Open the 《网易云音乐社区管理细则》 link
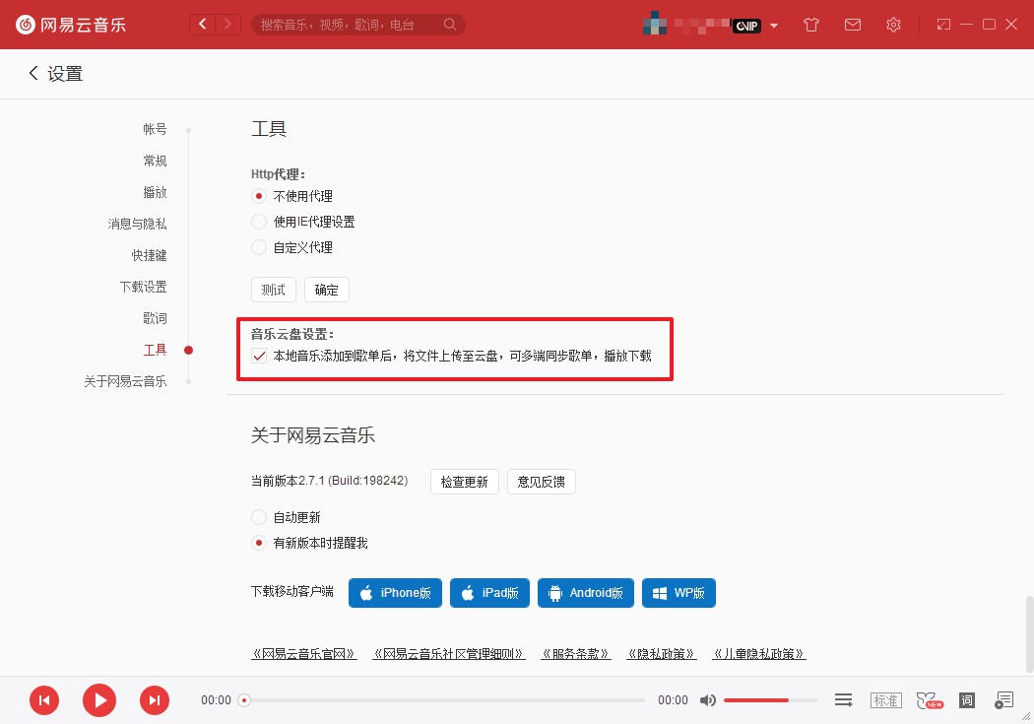Viewport: 1034px width, 724px height. tap(448, 653)
